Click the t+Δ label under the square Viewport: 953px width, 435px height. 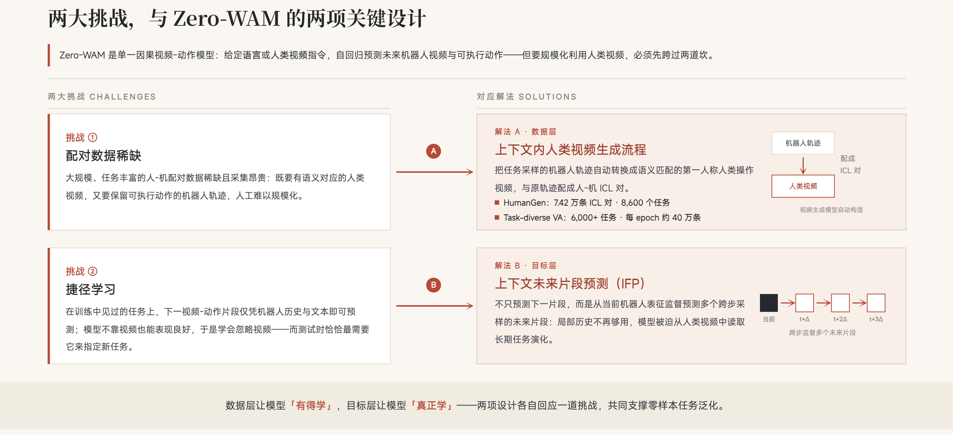[804, 319]
